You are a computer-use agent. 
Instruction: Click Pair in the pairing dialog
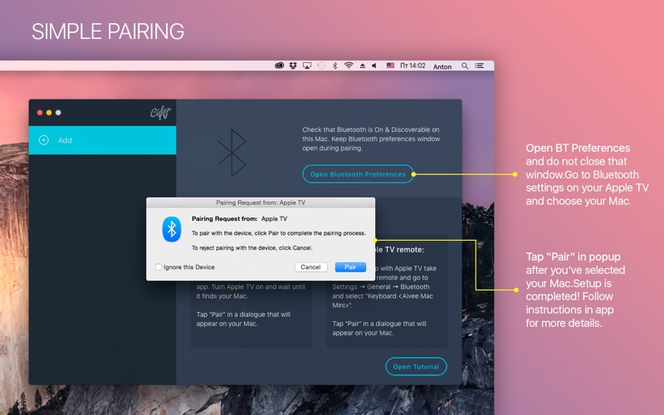tap(350, 267)
